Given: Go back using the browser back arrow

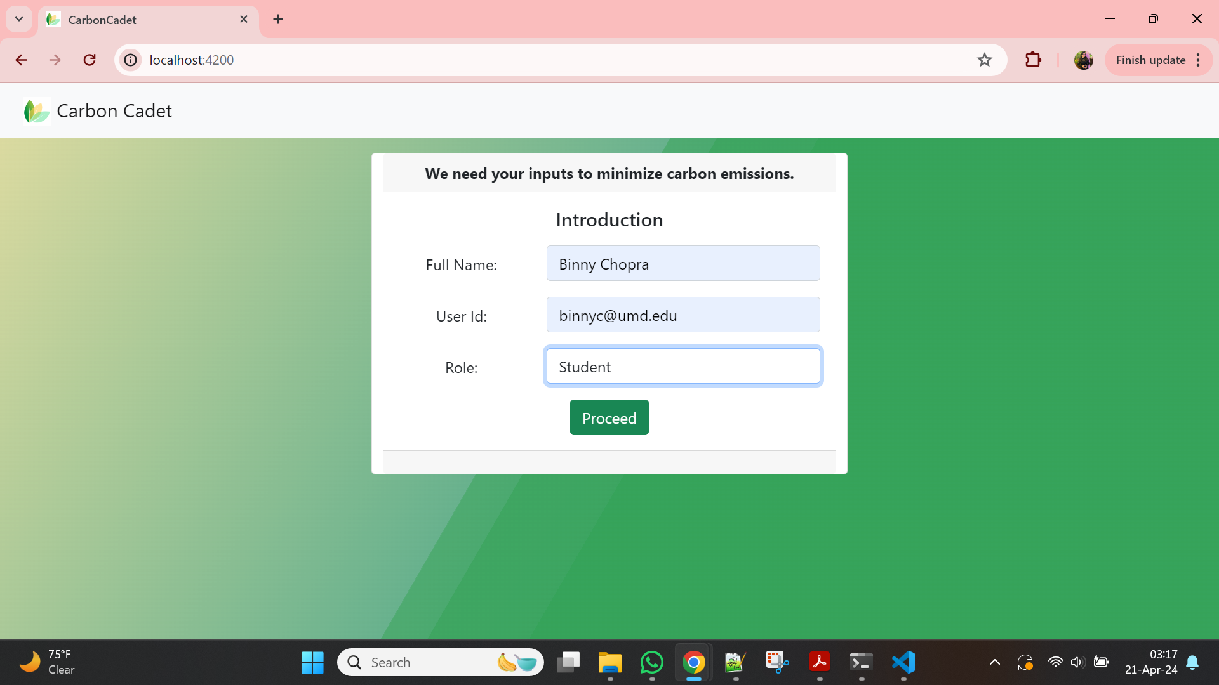Looking at the screenshot, I should pyautogui.click(x=21, y=60).
